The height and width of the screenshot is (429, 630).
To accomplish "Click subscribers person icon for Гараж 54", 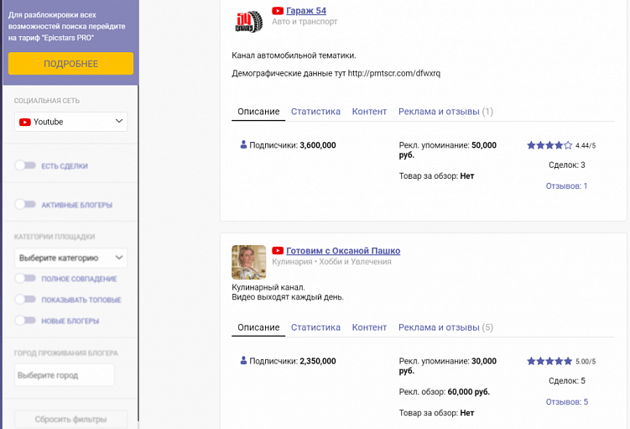I will tap(243, 145).
